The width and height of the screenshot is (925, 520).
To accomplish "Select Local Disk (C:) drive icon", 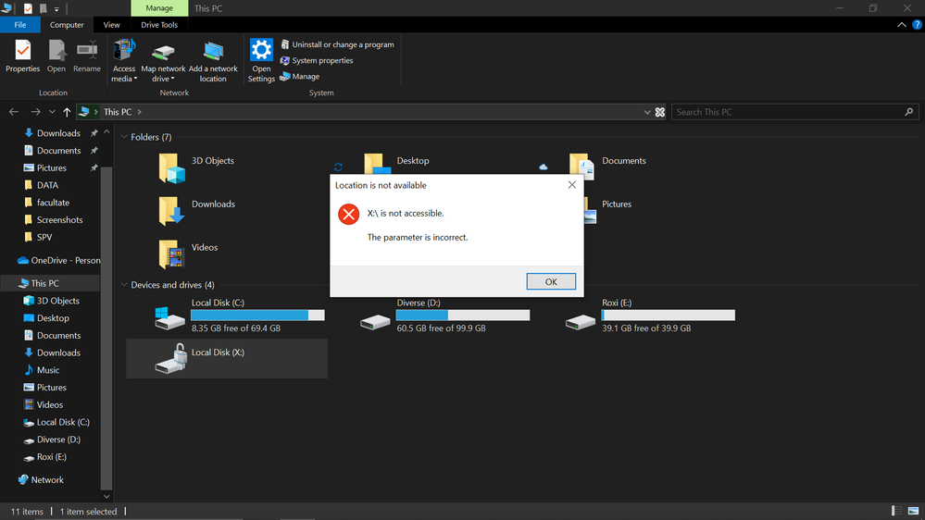I will (x=169, y=317).
